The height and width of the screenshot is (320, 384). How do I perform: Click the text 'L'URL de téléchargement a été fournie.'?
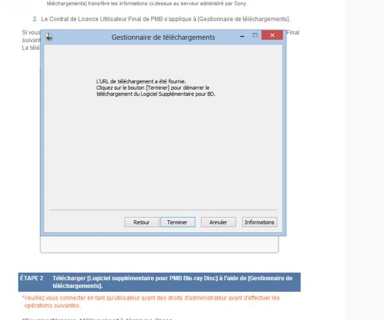(x=141, y=81)
